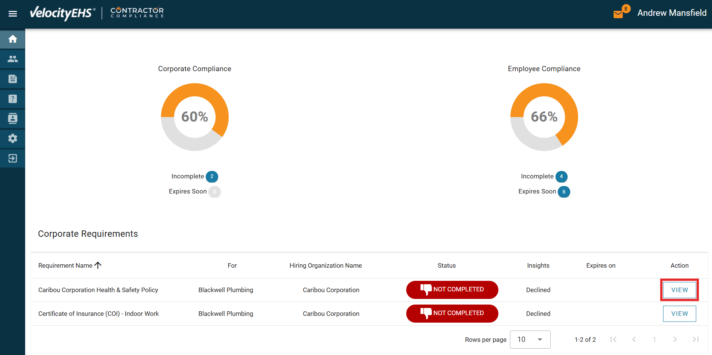Open the mail notifications envelope icon
This screenshot has height=355, width=712.
pos(618,14)
